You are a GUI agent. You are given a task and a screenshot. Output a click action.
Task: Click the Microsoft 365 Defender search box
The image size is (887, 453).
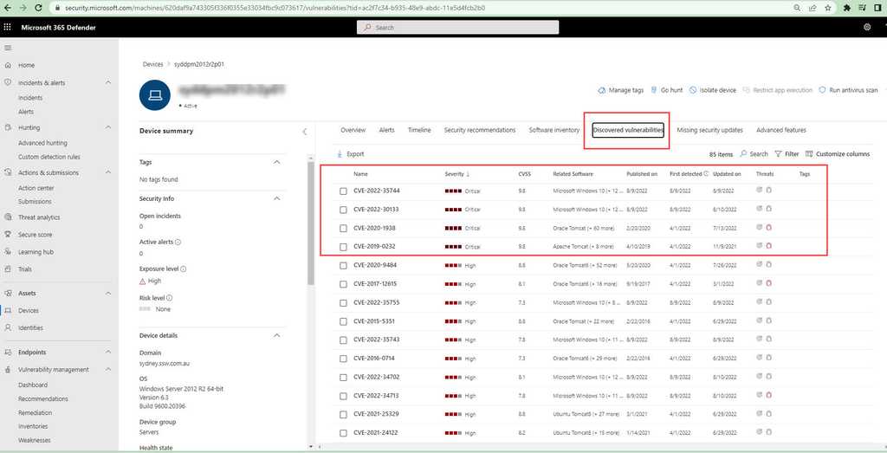point(457,28)
